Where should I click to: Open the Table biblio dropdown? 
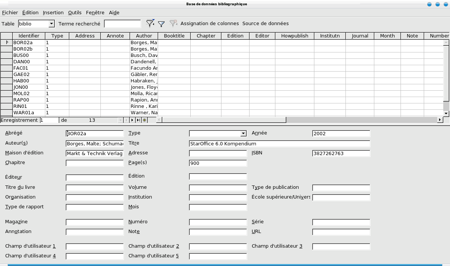(51, 24)
